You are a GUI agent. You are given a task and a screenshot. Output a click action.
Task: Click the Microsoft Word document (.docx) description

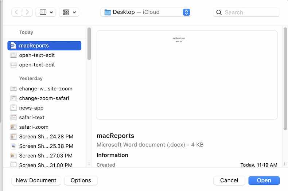click(x=150, y=145)
